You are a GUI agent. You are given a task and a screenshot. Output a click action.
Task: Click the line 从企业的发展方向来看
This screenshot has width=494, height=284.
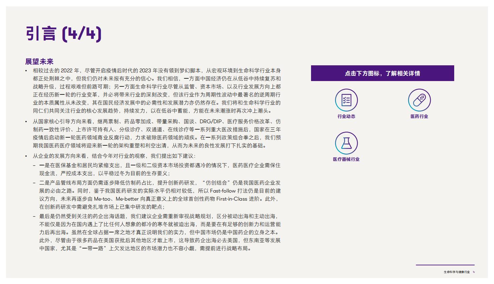click(x=114, y=156)
